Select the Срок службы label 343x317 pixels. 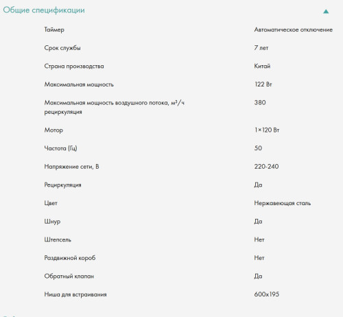coord(62,48)
